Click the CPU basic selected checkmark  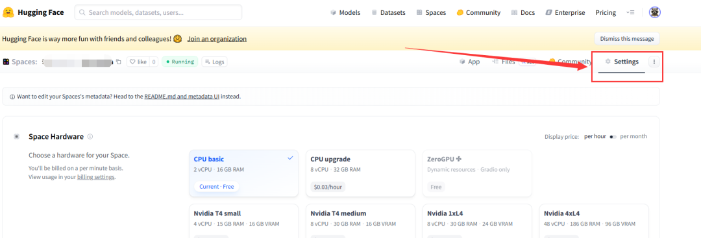pyautogui.click(x=291, y=158)
